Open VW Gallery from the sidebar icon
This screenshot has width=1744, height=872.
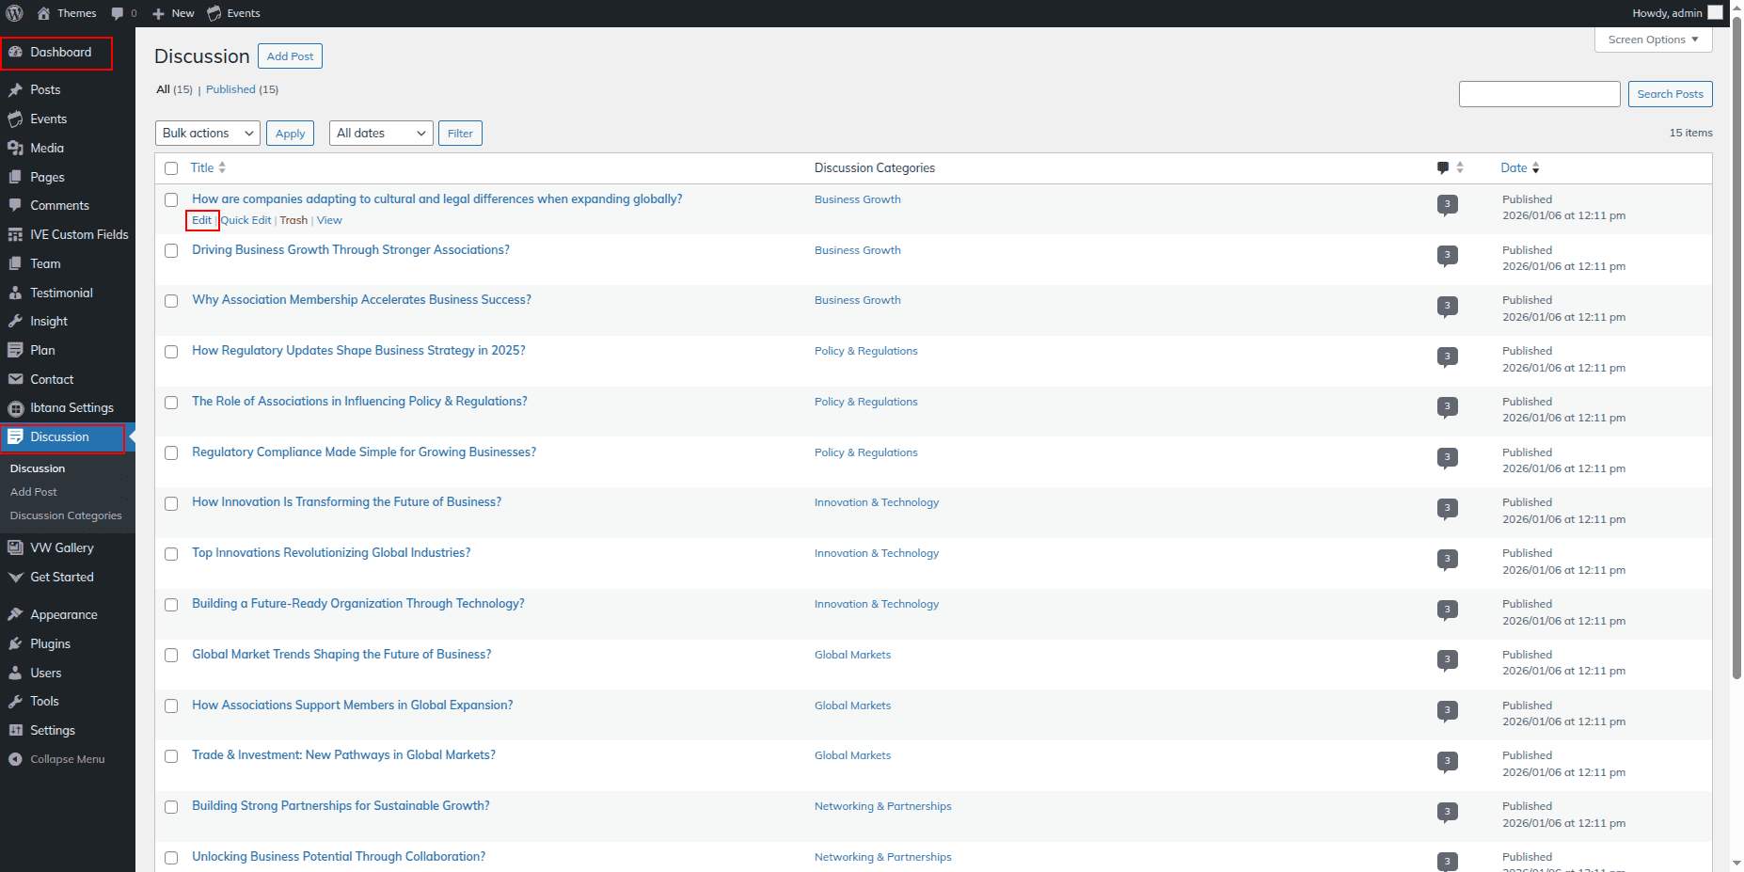click(15, 547)
